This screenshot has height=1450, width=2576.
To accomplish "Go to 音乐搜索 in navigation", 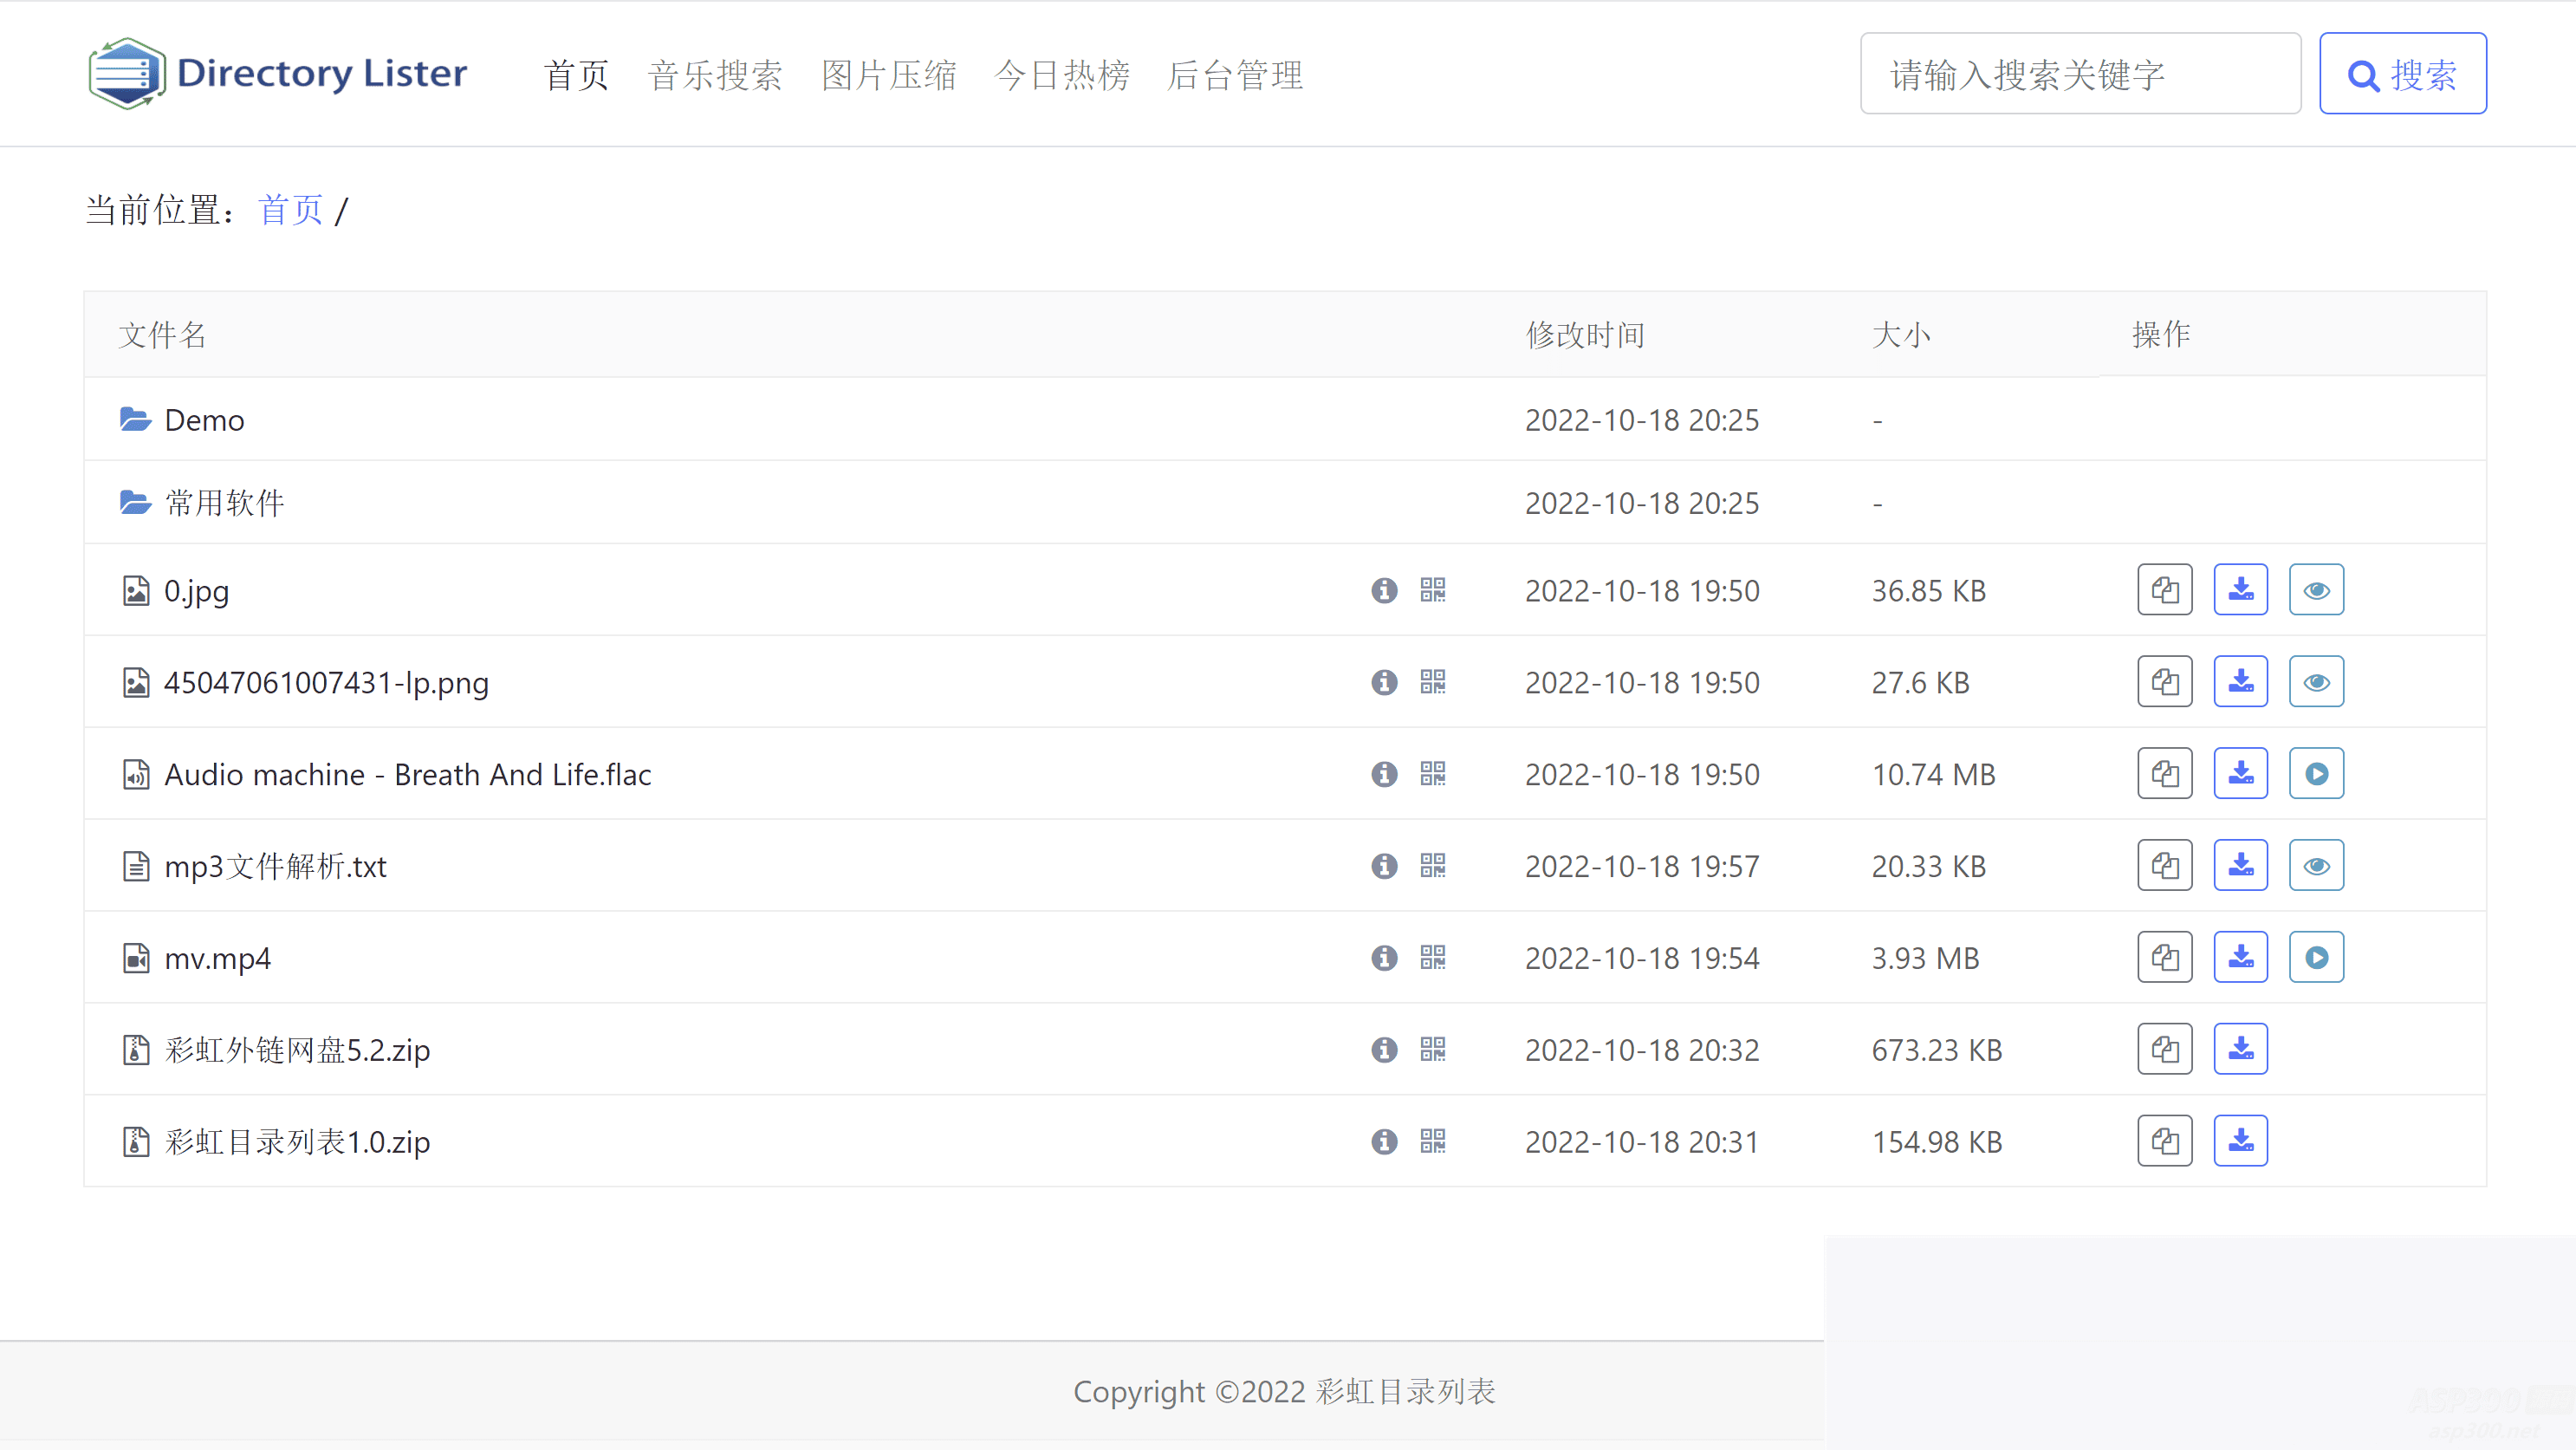I will [x=715, y=75].
